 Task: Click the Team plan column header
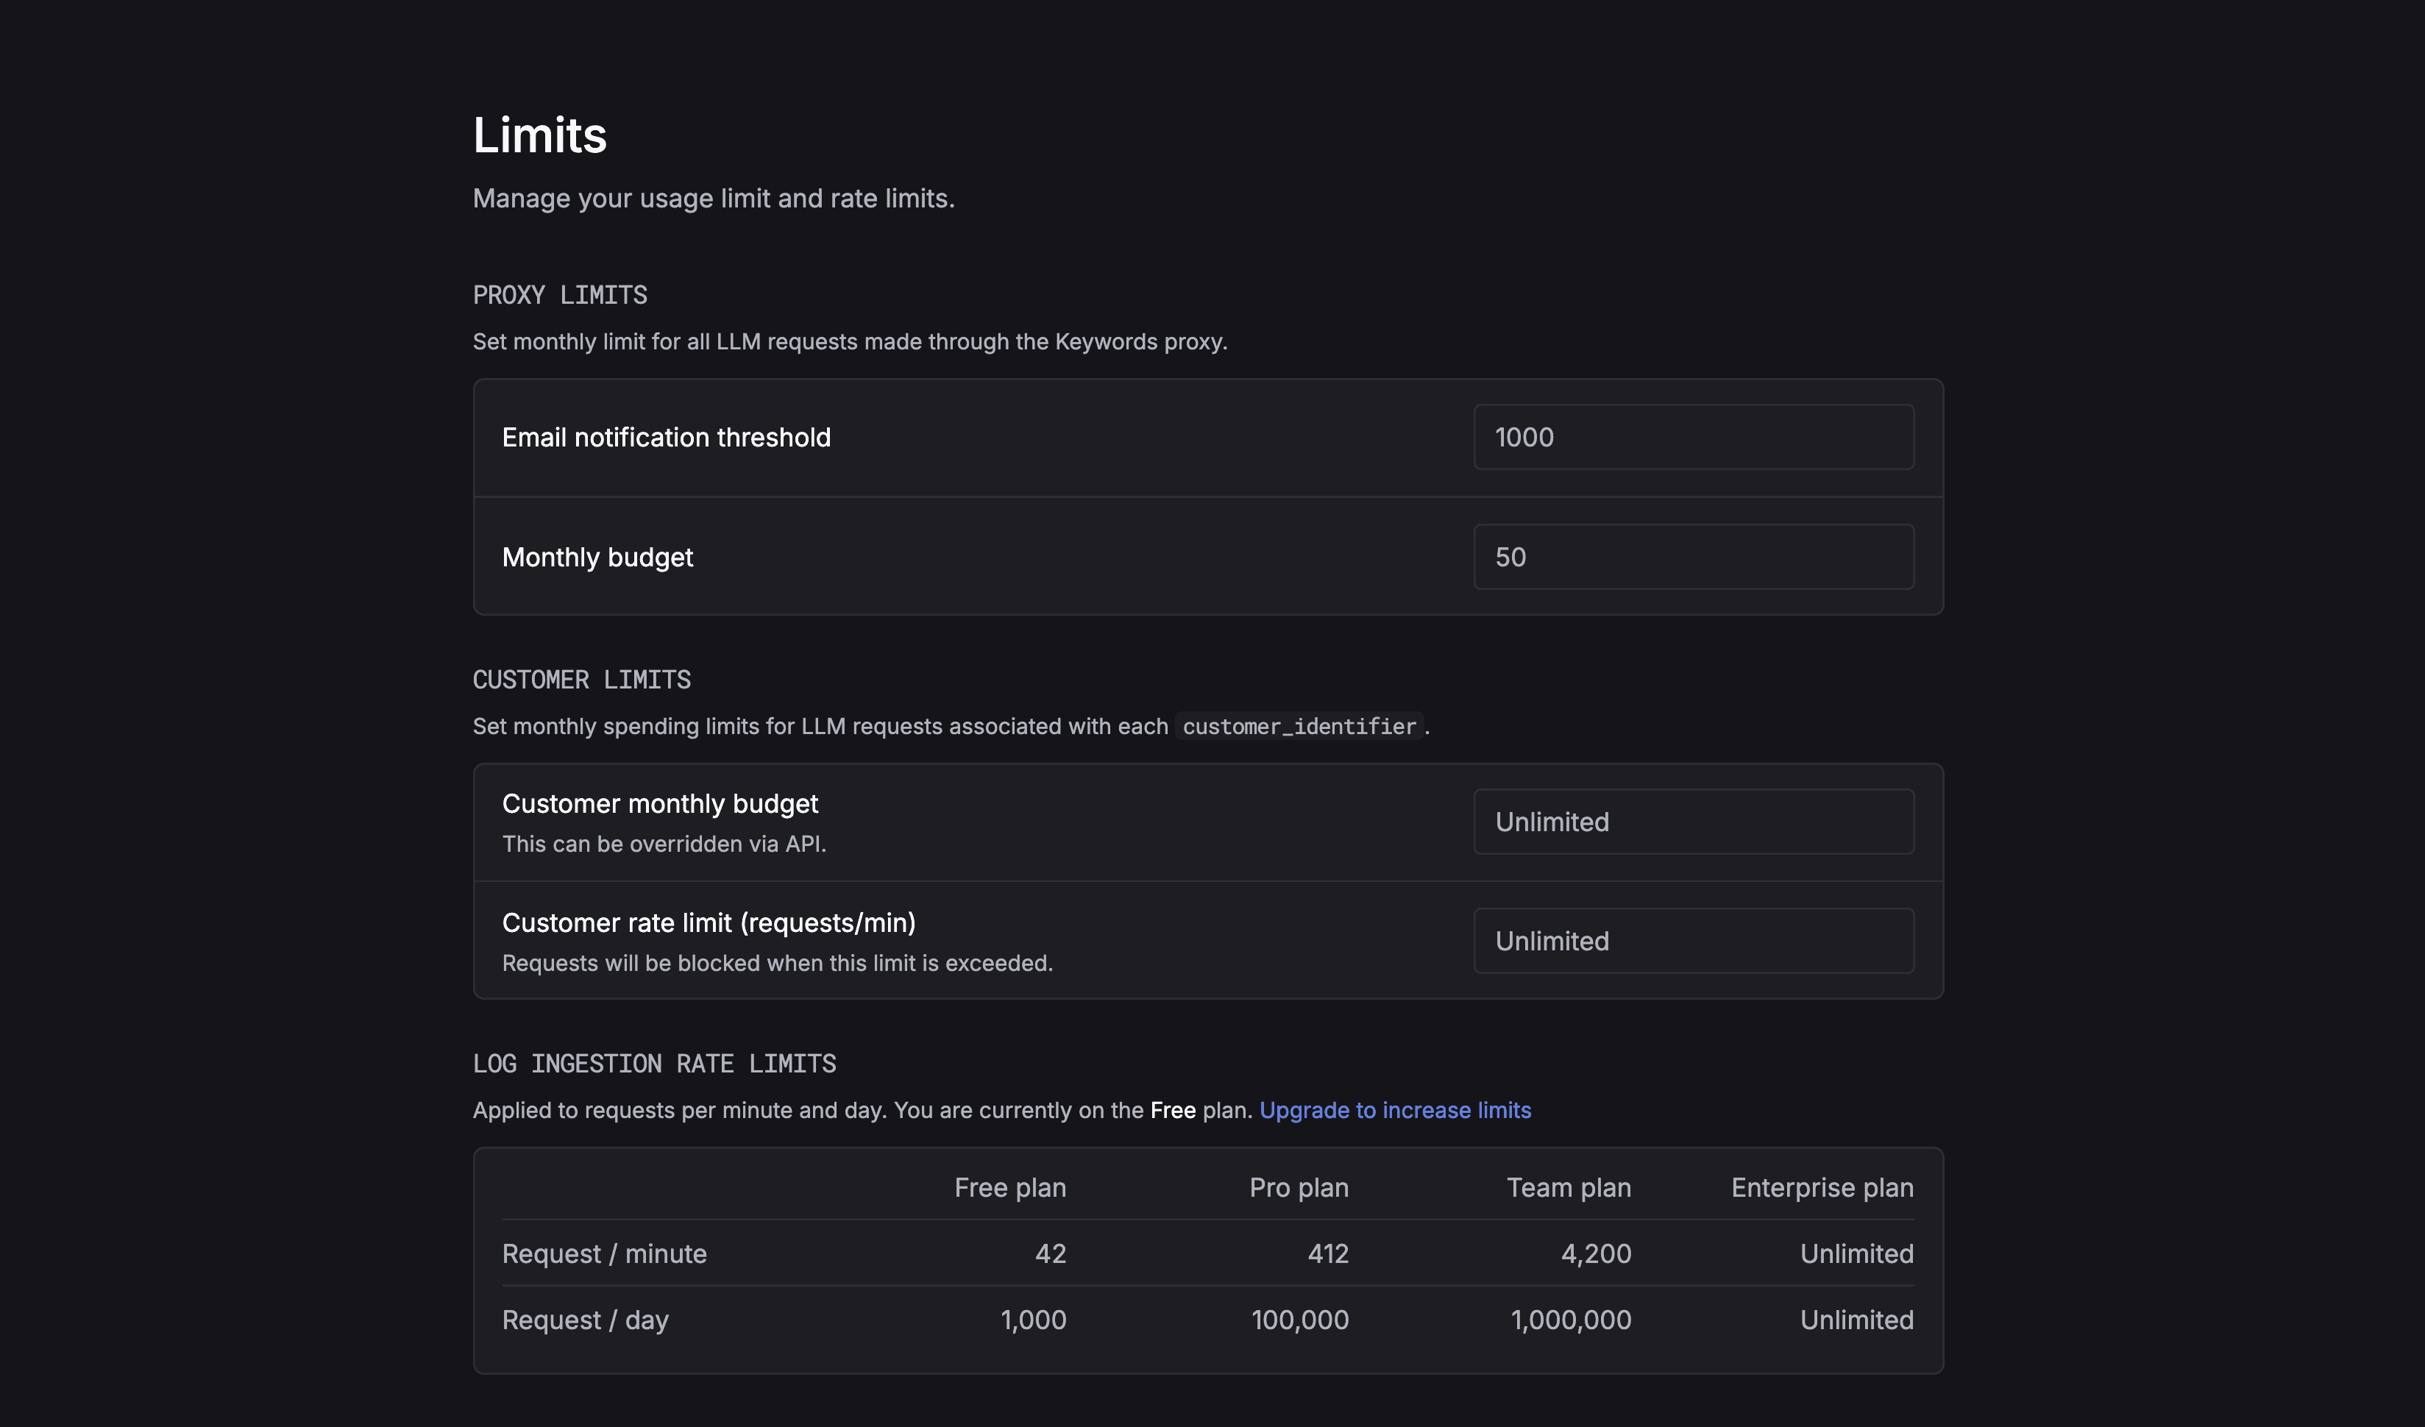point(1568,1187)
